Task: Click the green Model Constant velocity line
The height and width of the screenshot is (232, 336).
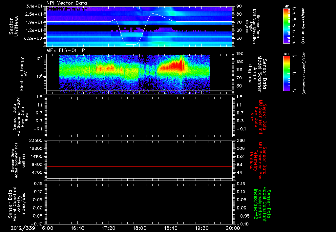Action: (139, 208)
